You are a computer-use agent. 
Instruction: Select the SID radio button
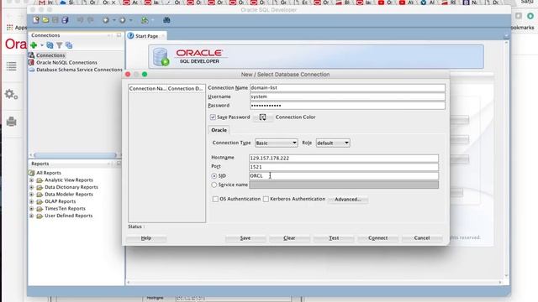[x=214, y=176]
